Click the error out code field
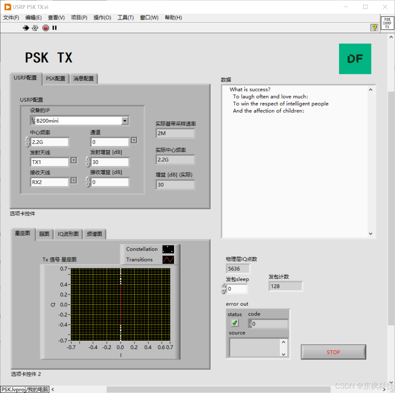This screenshot has height=393, width=395. click(x=268, y=324)
